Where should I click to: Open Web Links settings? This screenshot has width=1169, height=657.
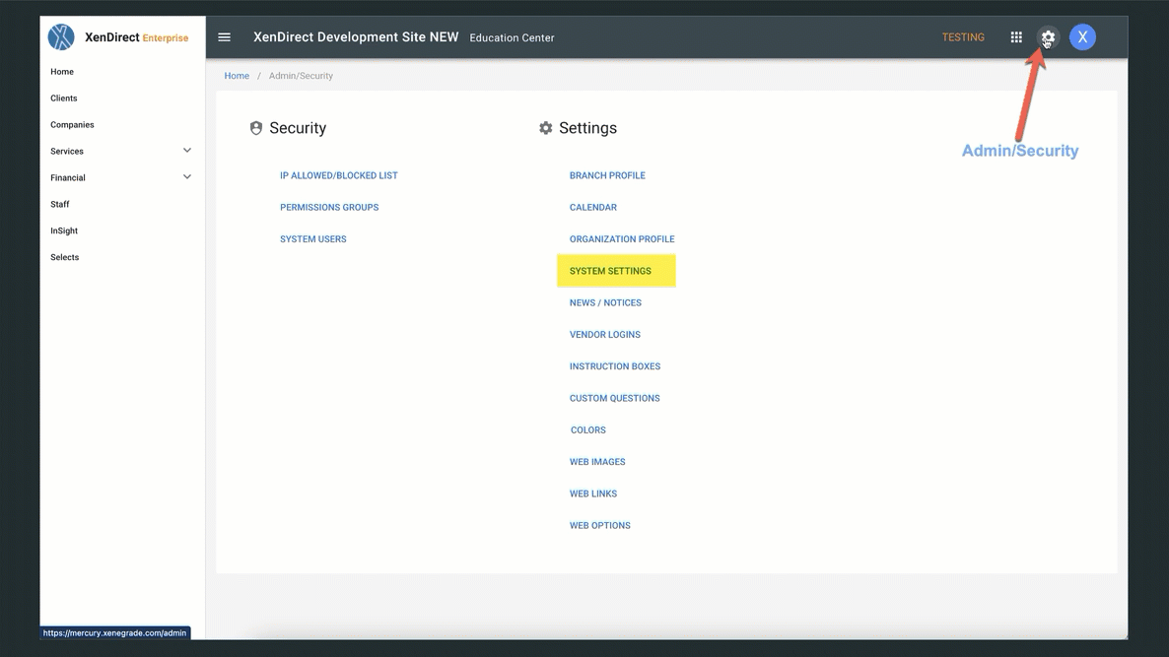click(x=592, y=493)
